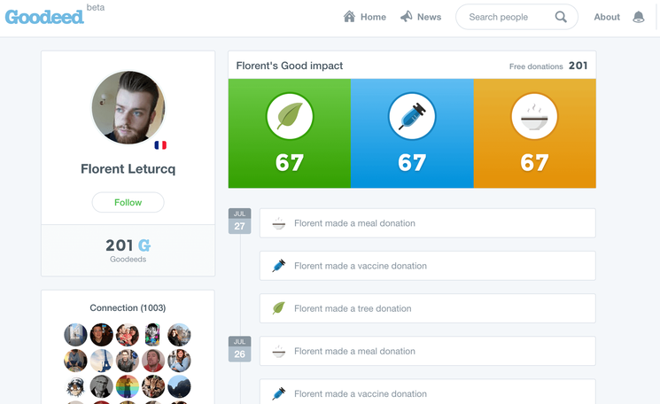Open the Eiffel Tower connection avatar

click(x=102, y=361)
